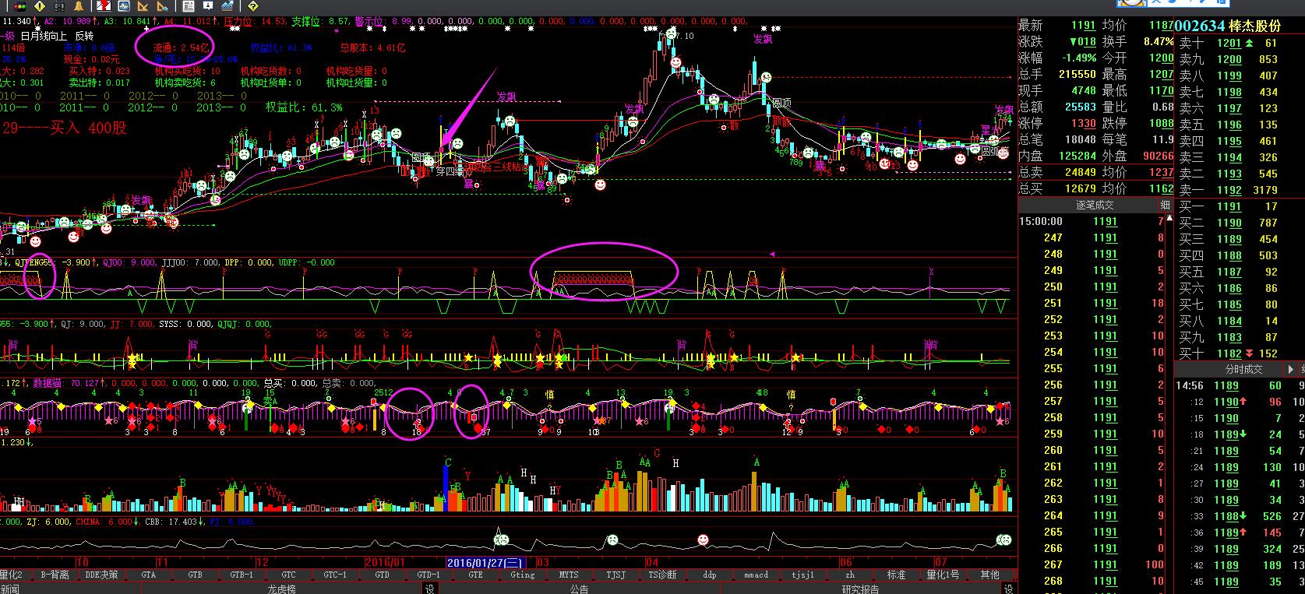Select the orange triangle ruler tool
Screen dimensions: 1305x594
tap(143, 6)
